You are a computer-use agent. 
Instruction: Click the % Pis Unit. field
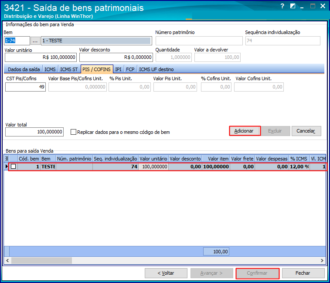[x=129, y=87]
